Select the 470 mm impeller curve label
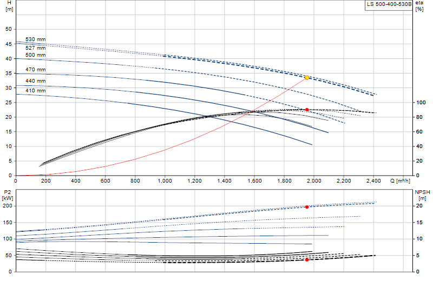 (35, 70)
